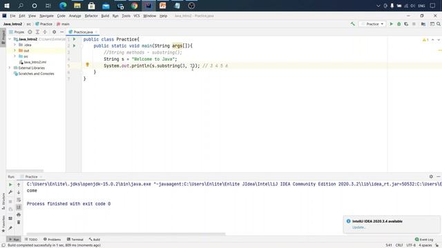
Task: Go to next highlighted error arrow
Action: click(x=439, y=40)
